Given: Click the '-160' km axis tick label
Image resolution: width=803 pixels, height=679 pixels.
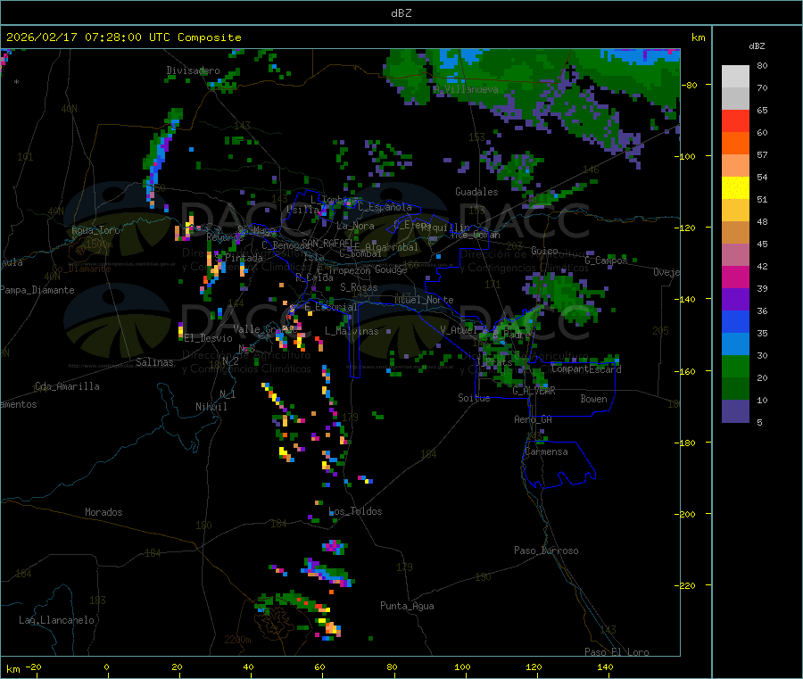Looking at the screenshot, I should pyautogui.click(x=684, y=371).
